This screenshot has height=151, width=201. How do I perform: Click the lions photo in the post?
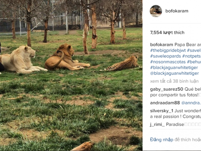point(71,75)
